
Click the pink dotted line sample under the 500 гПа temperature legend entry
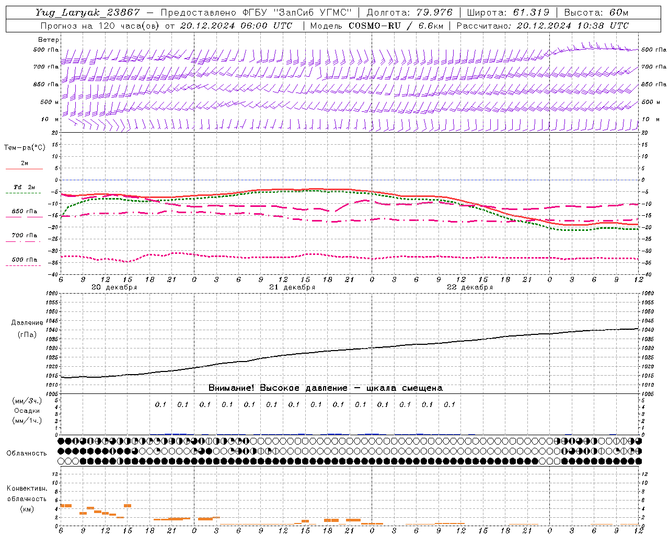(x=24, y=265)
